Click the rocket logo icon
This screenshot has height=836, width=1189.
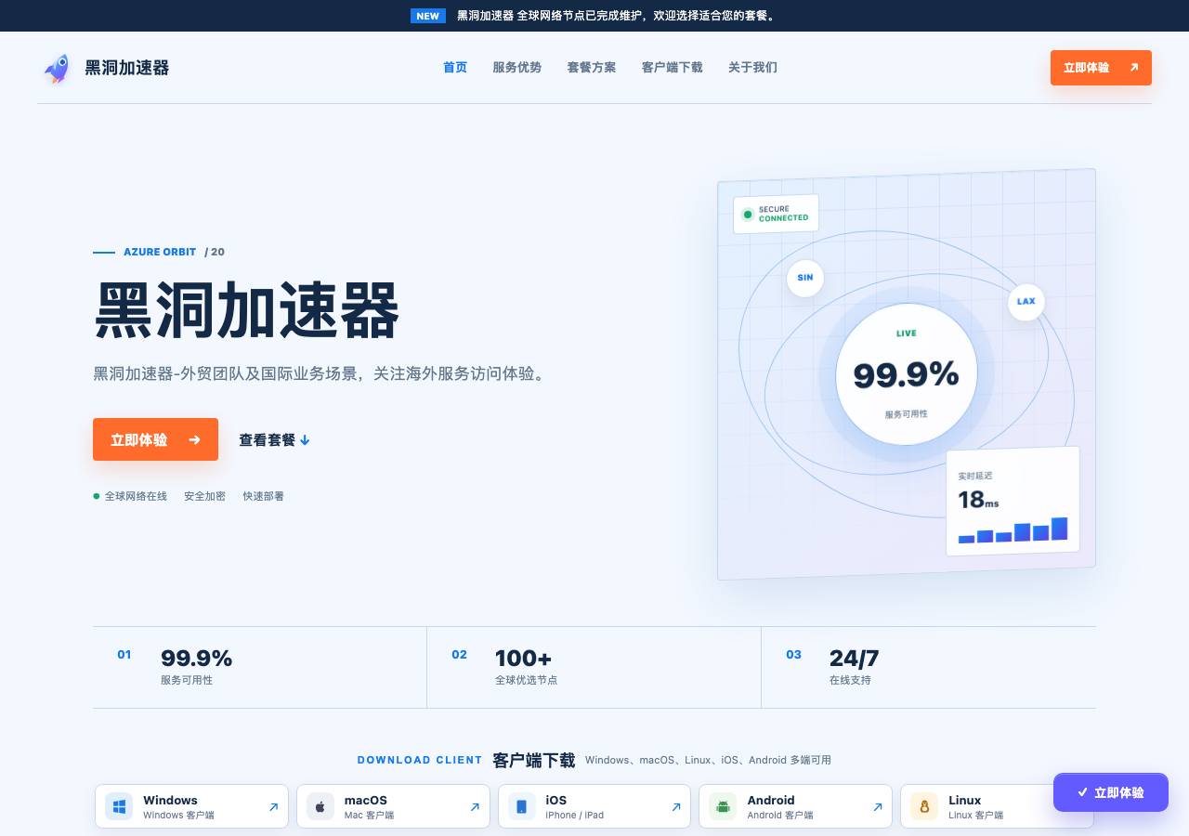57,68
